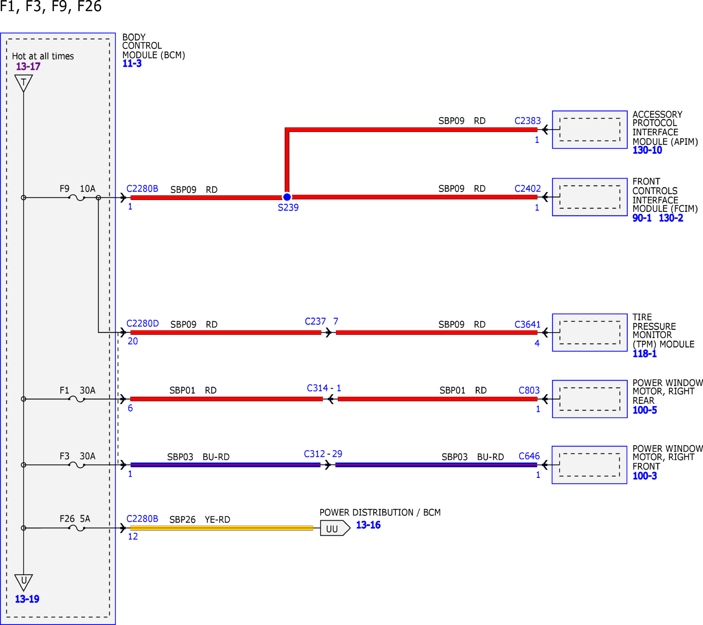Select the C237 inline connector label
703x625 pixels.
(x=316, y=321)
